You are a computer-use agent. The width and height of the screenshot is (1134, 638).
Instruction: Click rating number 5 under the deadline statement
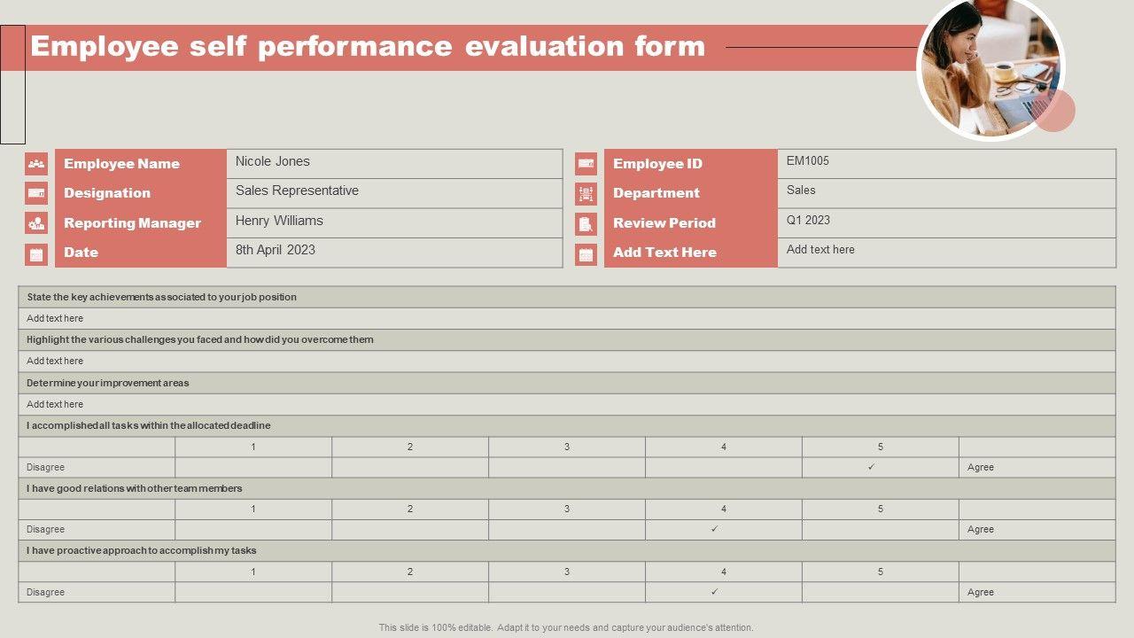(881, 447)
